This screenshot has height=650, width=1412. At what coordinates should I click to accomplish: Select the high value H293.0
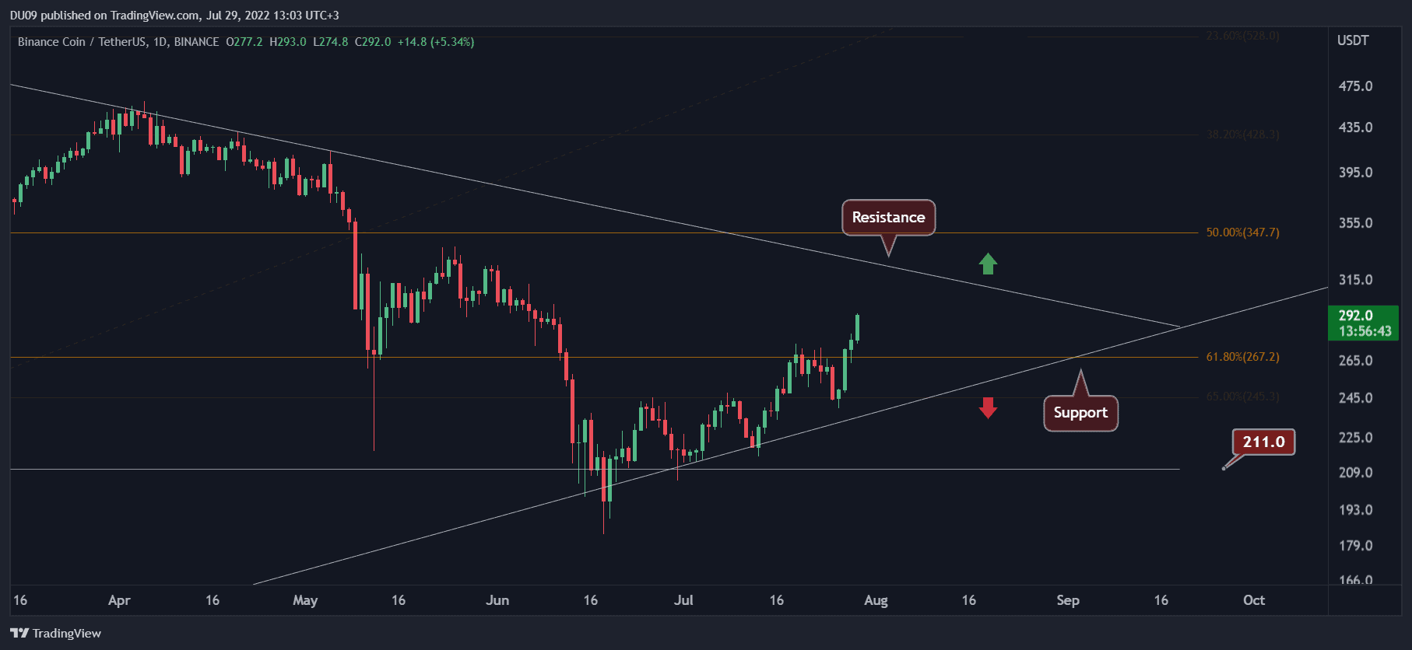(288, 42)
